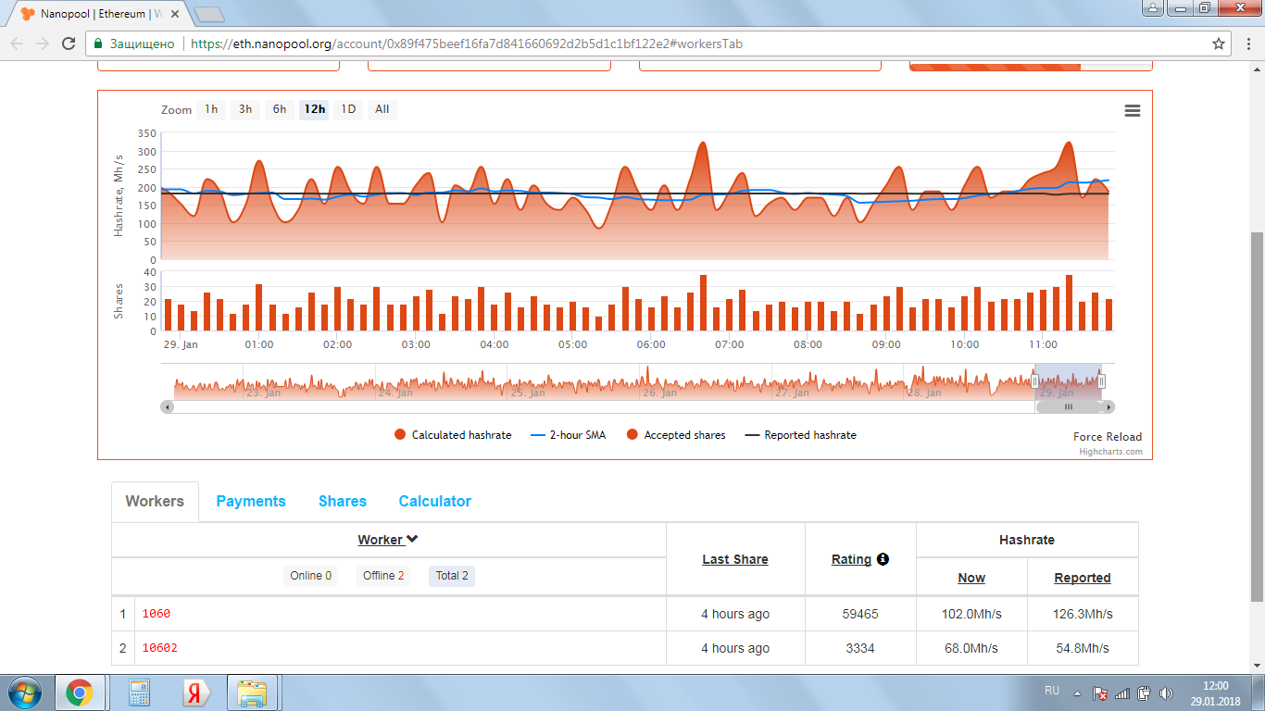Click the volume speaker tray icon

[x=1166, y=692]
